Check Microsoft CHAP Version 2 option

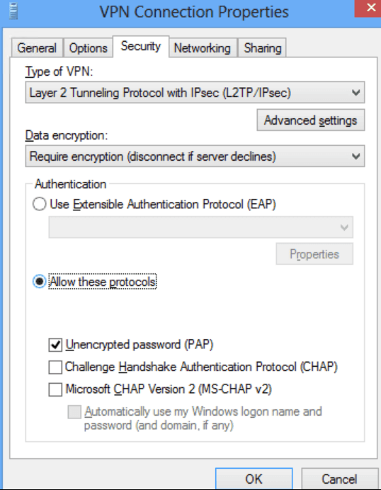[x=55, y=389]
